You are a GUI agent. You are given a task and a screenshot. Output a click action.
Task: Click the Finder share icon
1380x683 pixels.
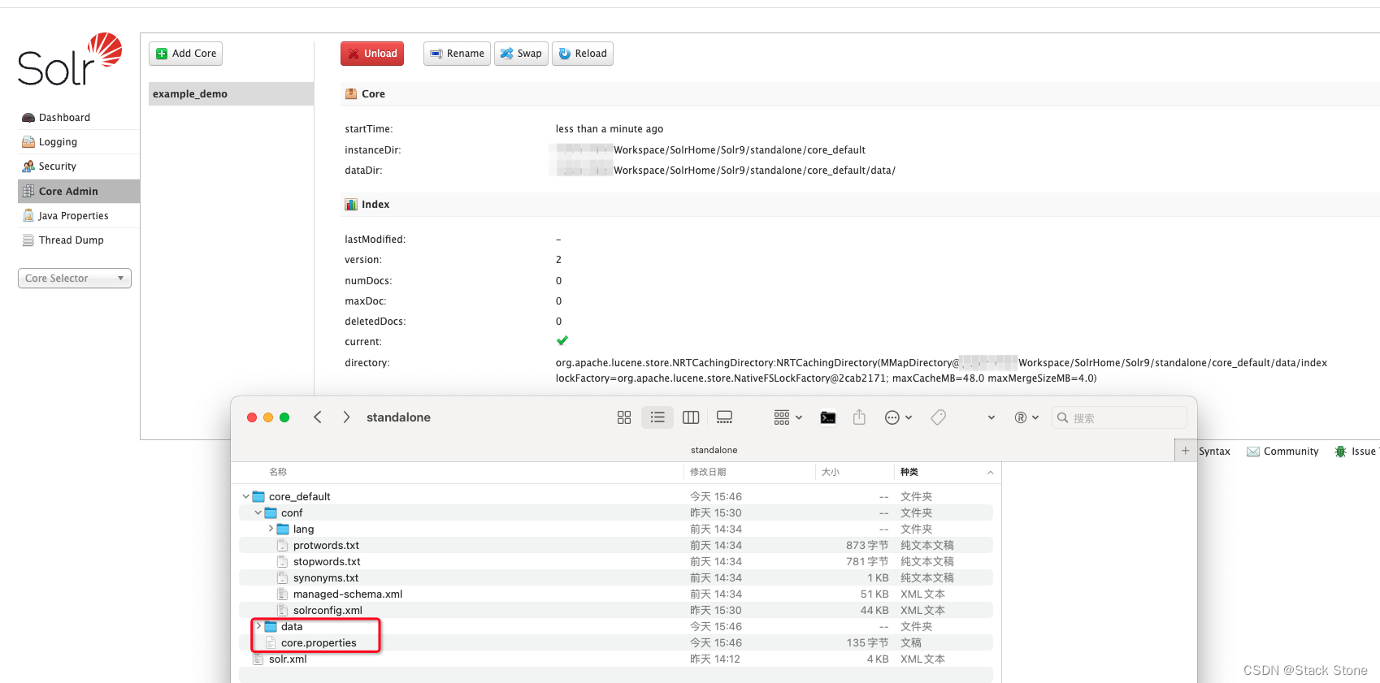tap(859, 417)
